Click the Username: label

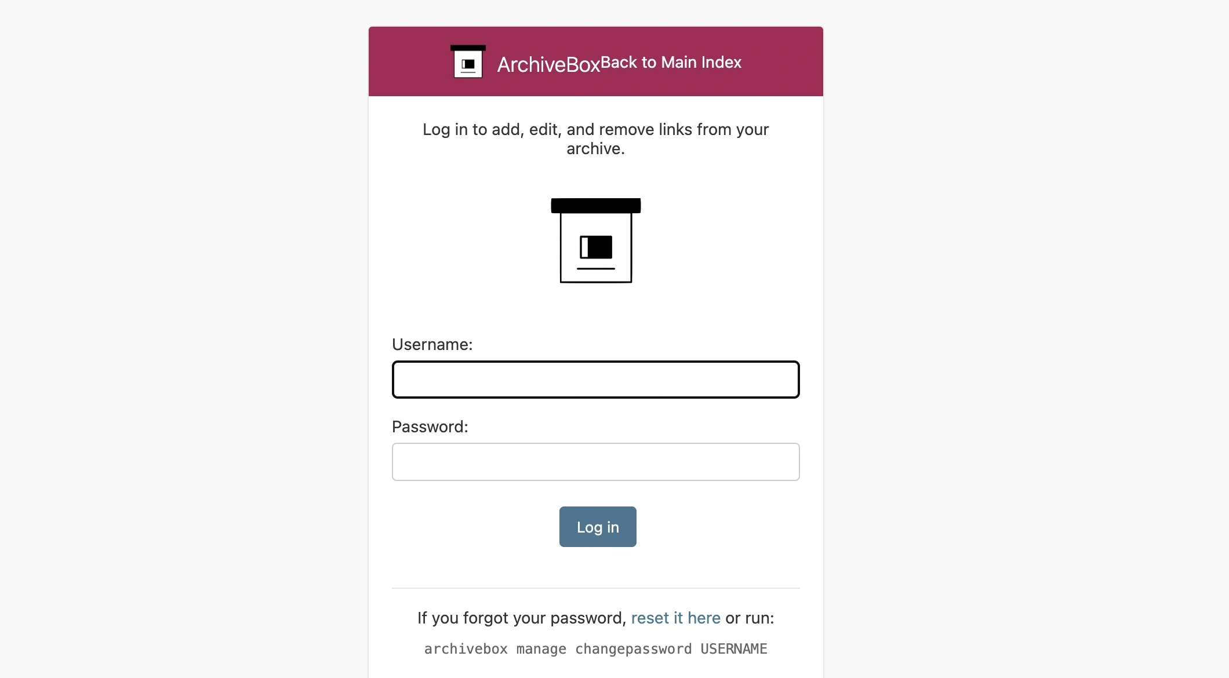coord(432,344)
